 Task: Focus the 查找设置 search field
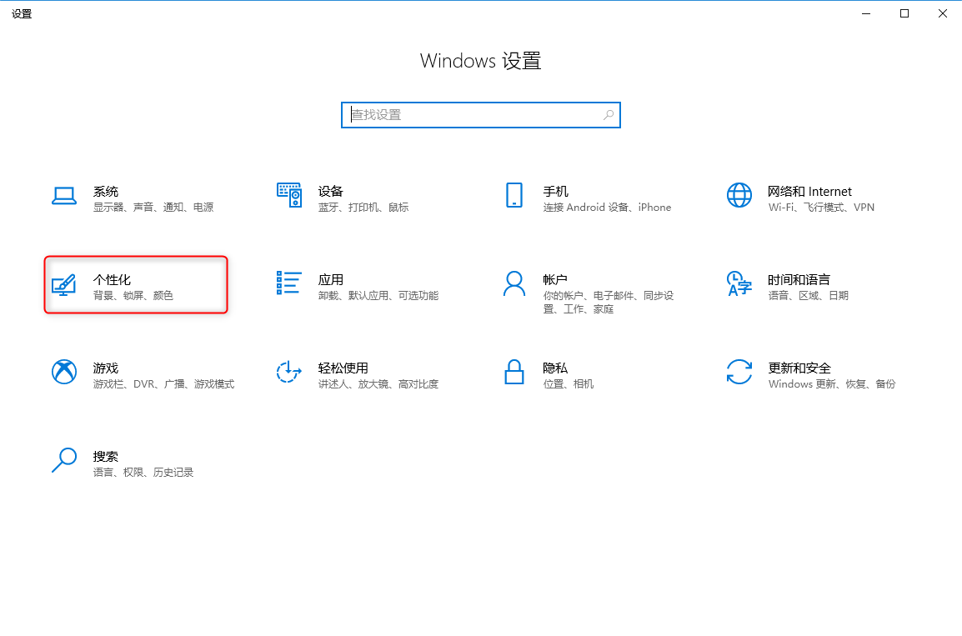click(480, 115)
